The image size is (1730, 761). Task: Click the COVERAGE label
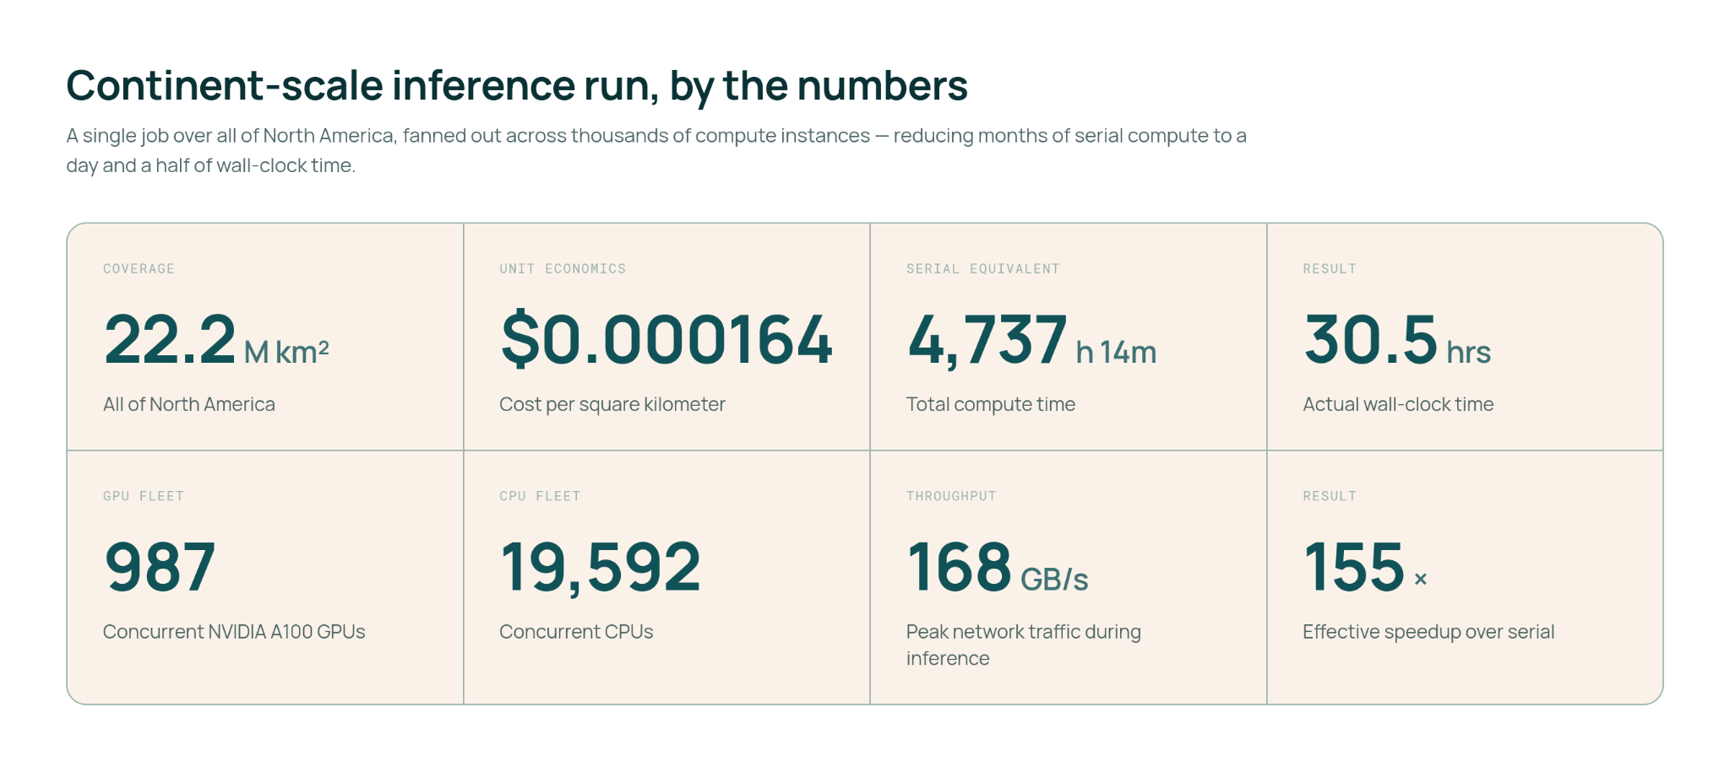[139, 269]
